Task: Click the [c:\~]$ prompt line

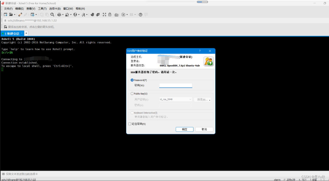Action: tap(7, 53)
